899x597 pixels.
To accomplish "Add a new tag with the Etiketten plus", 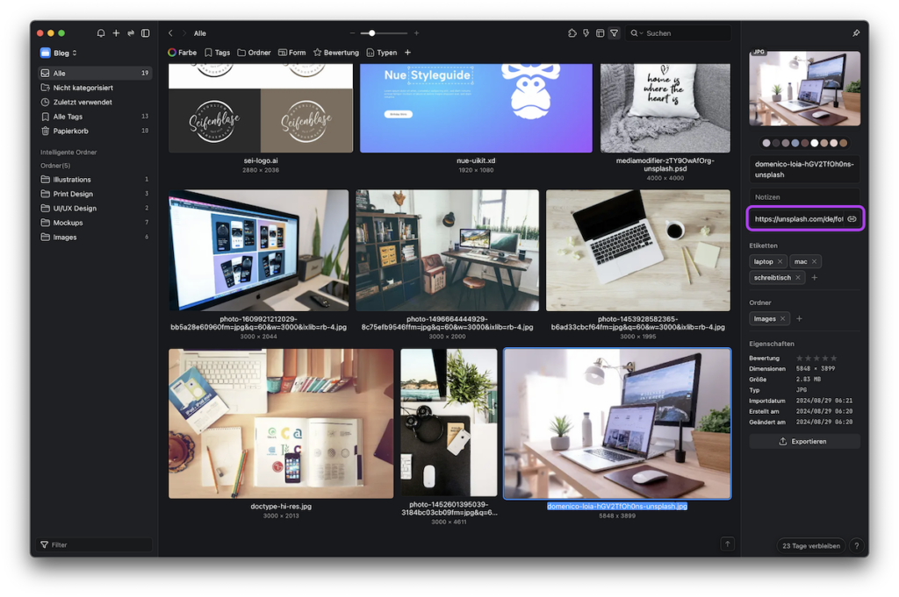I will point(814,278).
